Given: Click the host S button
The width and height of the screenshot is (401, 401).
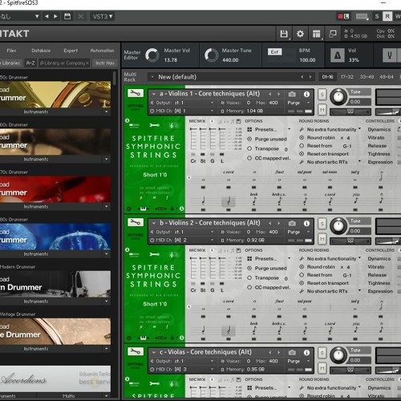Looking at the screenshot, I should click(x=377, y=17).
